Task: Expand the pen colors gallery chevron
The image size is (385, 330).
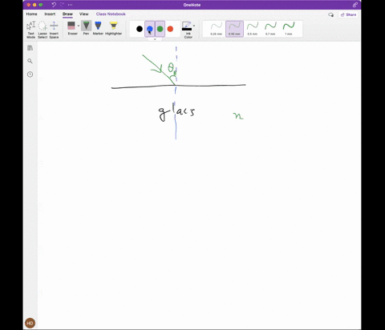Action: (x=155, y=39)
